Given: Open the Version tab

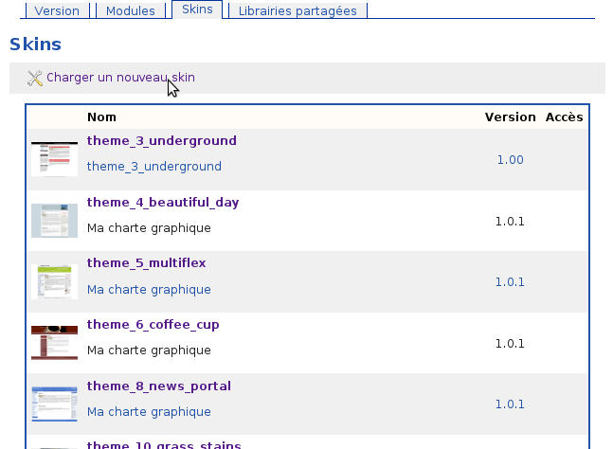Looking at the screenshot, I should tap(57, 10).
